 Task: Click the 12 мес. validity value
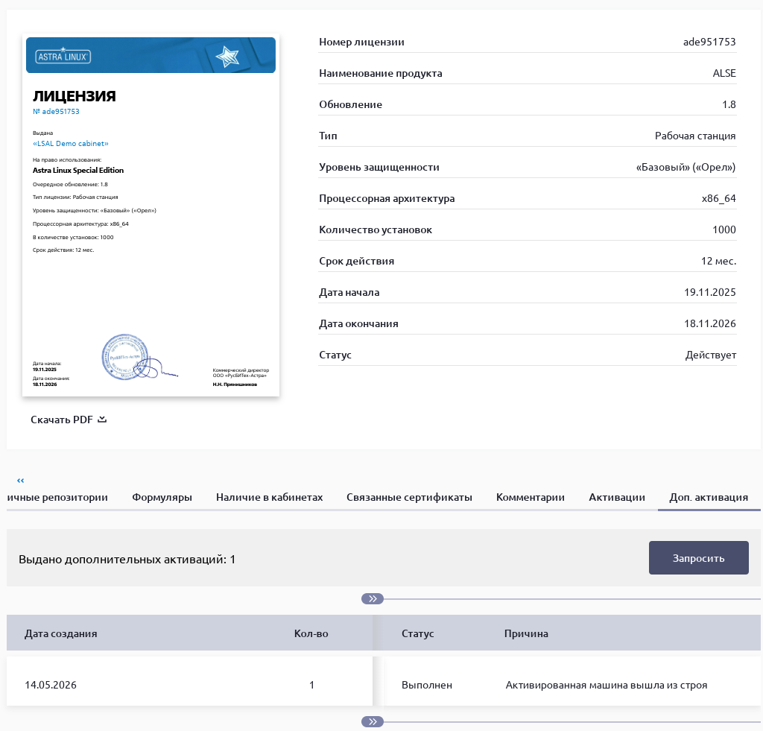point(719,261)
